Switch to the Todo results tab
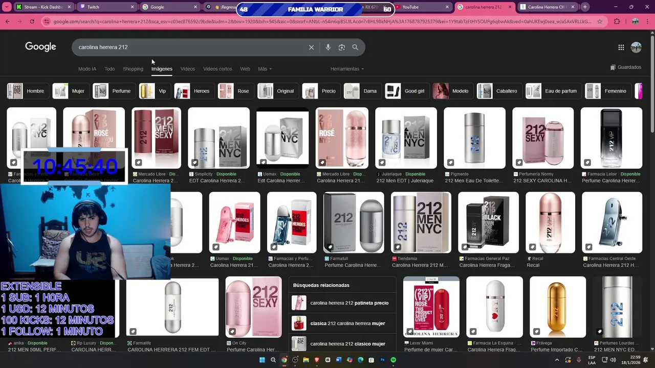The width and height of the screenshot is (655, 368). pyautogui.click(x=110, y=69)
